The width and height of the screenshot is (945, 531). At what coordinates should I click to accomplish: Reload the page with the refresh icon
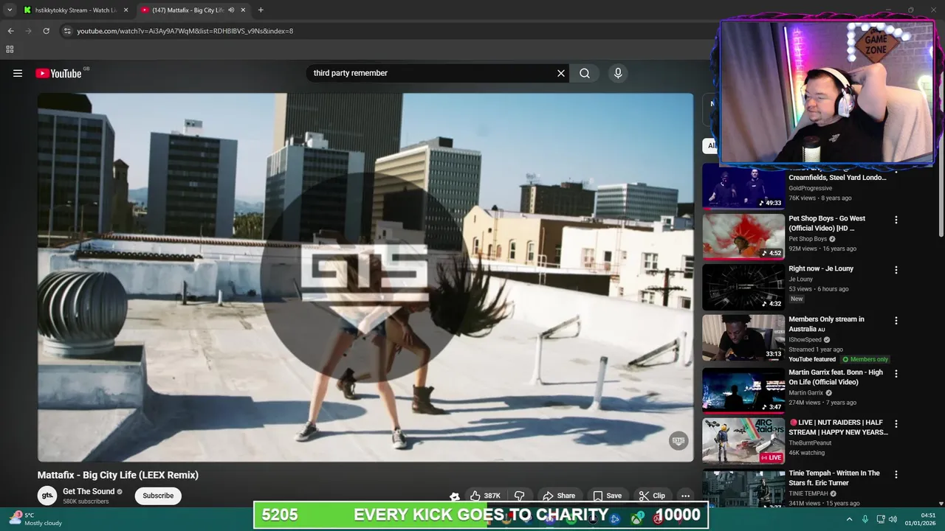point(46,31)
